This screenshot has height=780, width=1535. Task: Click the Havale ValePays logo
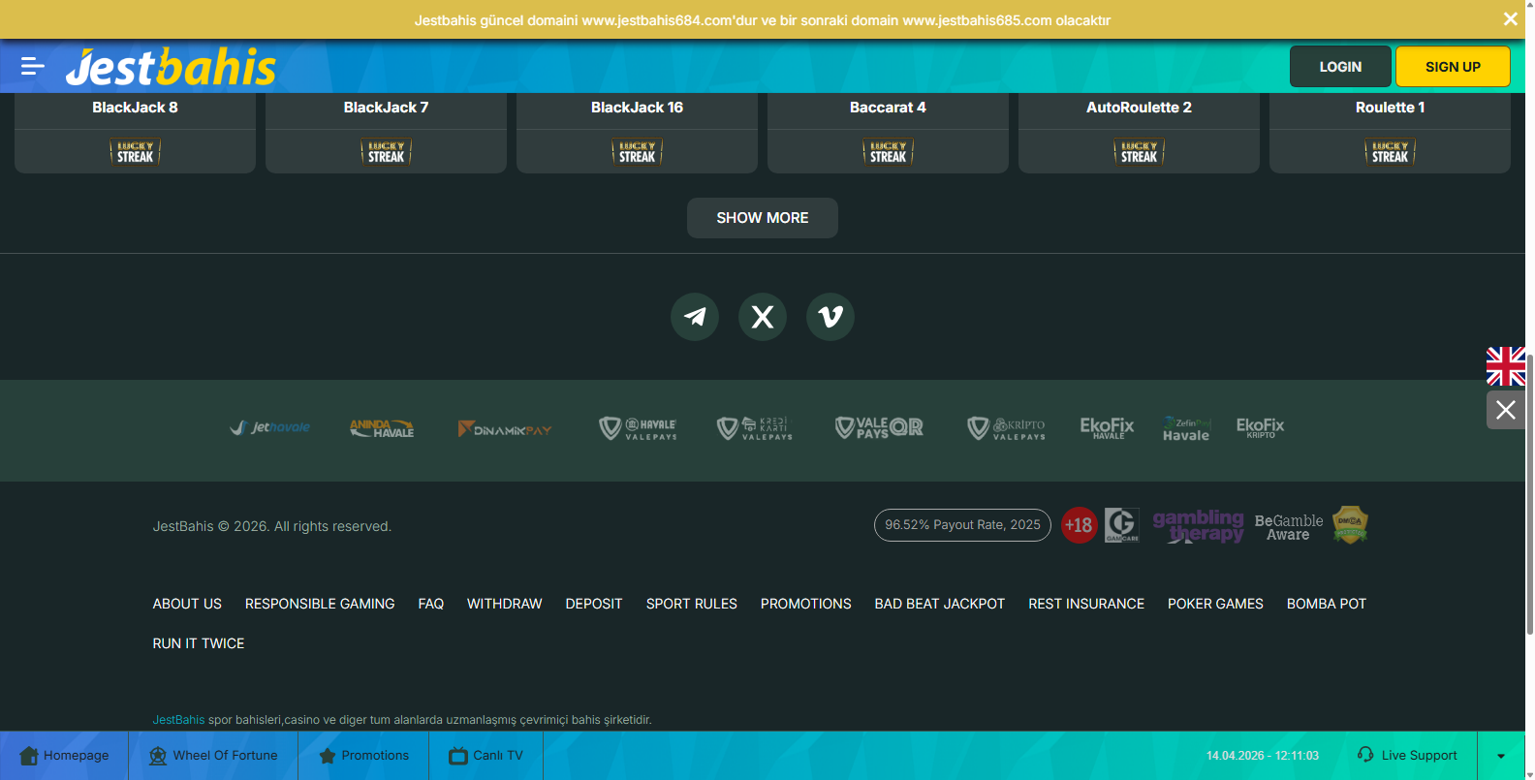pos(638,428)
